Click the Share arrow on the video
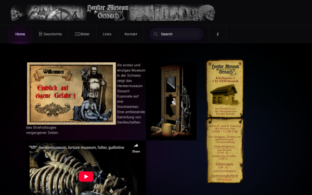Image resolution: width=312 pixels, height=195 pixels. [136, 148]
